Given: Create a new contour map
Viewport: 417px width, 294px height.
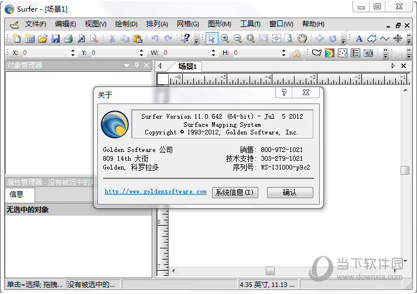Looking at the screenshot, I should (x=330, y=53).
